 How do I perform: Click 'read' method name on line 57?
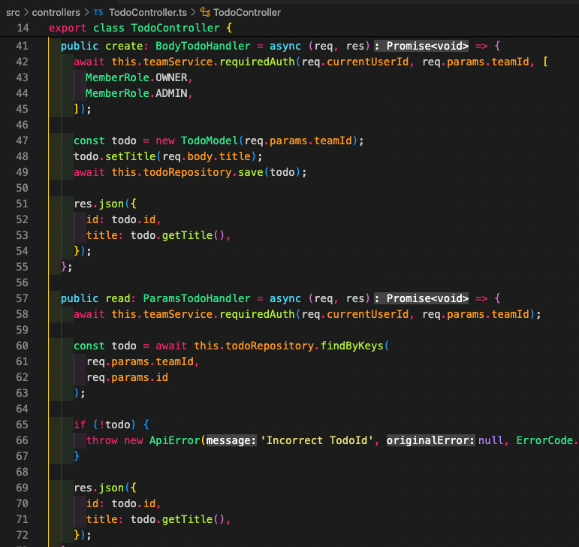tap(118, 298)
